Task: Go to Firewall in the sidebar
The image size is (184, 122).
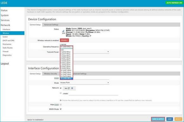Action: [5, 51]
